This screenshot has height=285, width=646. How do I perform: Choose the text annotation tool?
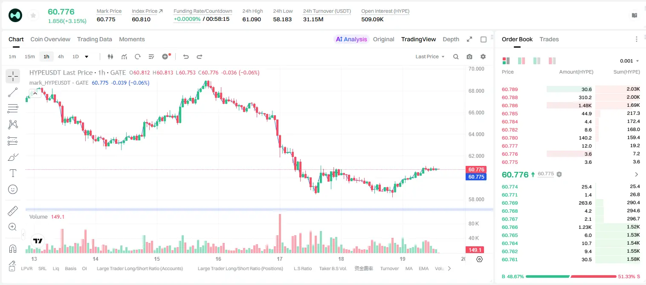pos(13,173)
